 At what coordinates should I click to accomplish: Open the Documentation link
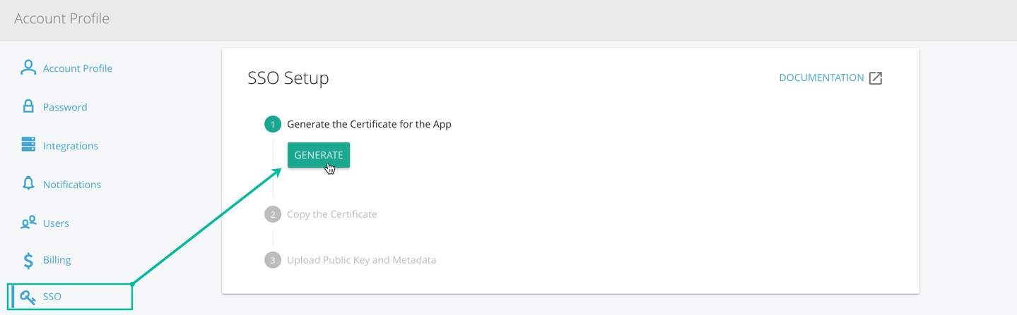[821, 78]
